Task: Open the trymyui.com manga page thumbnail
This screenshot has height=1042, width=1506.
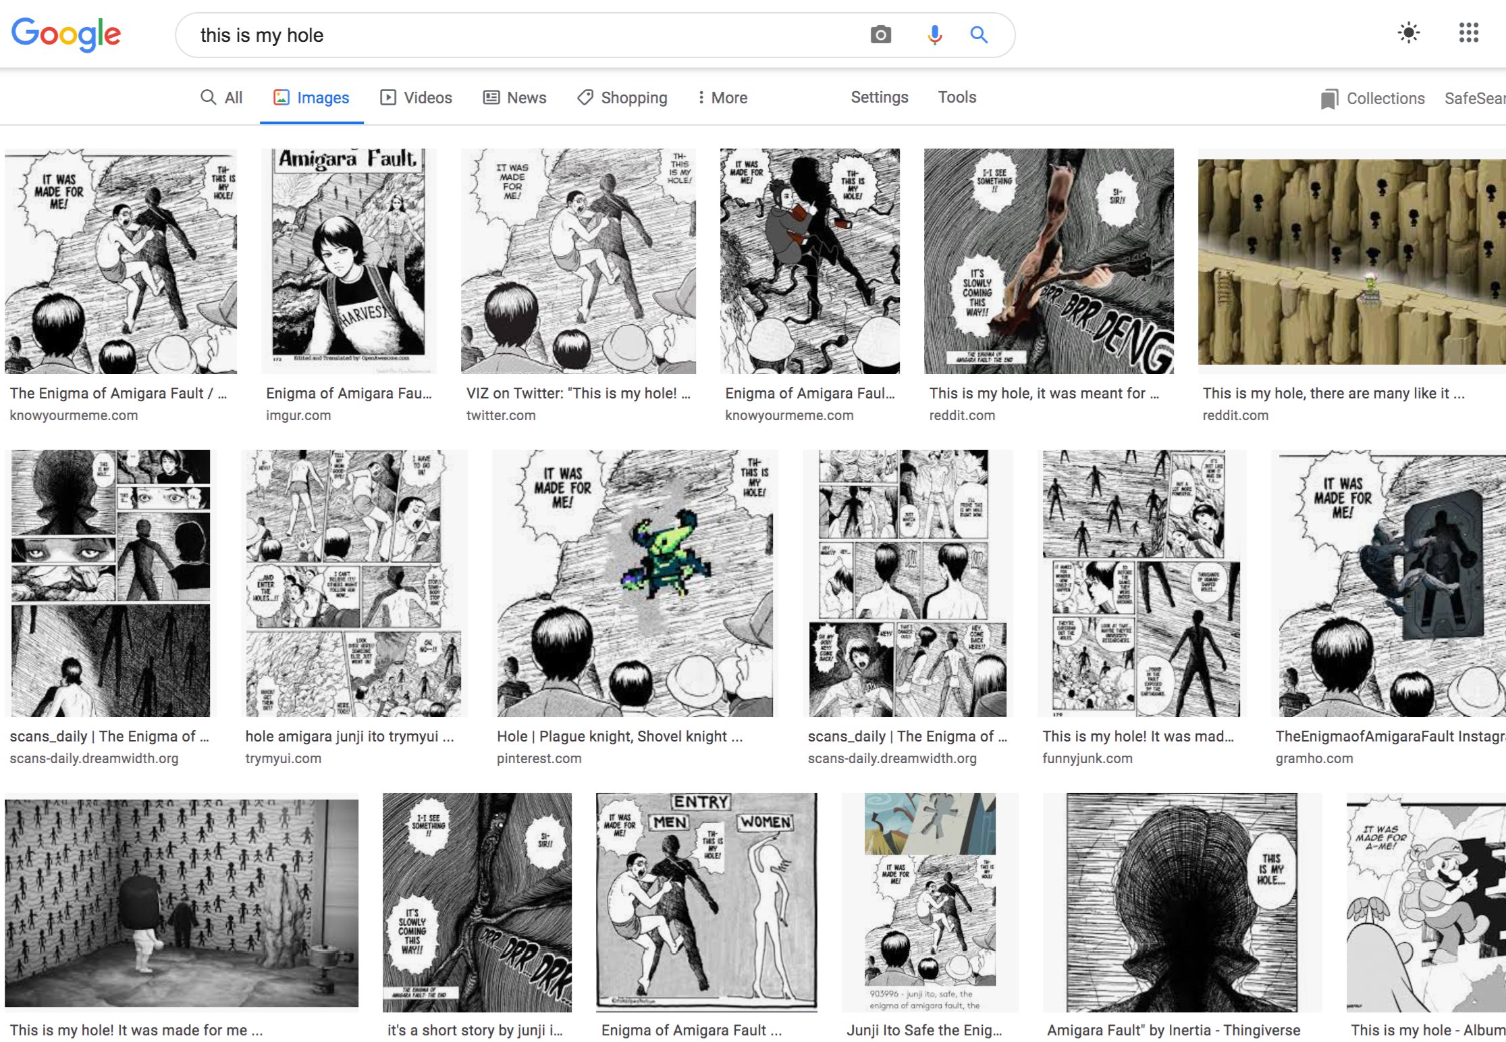Action: pos(354,583)
